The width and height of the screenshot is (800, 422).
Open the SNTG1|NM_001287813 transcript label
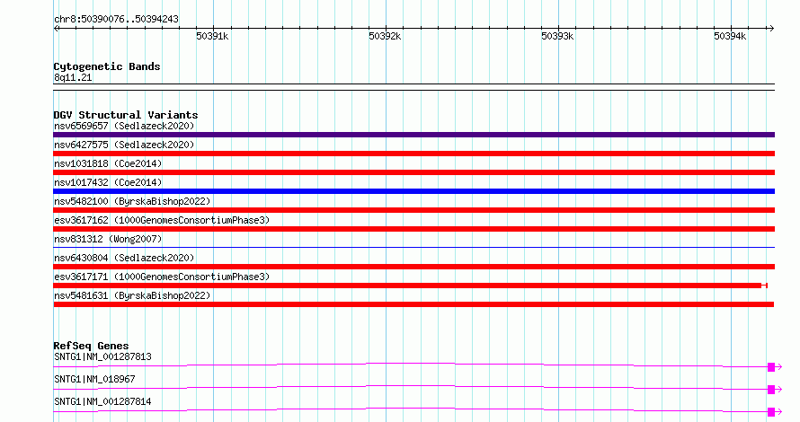102,356
